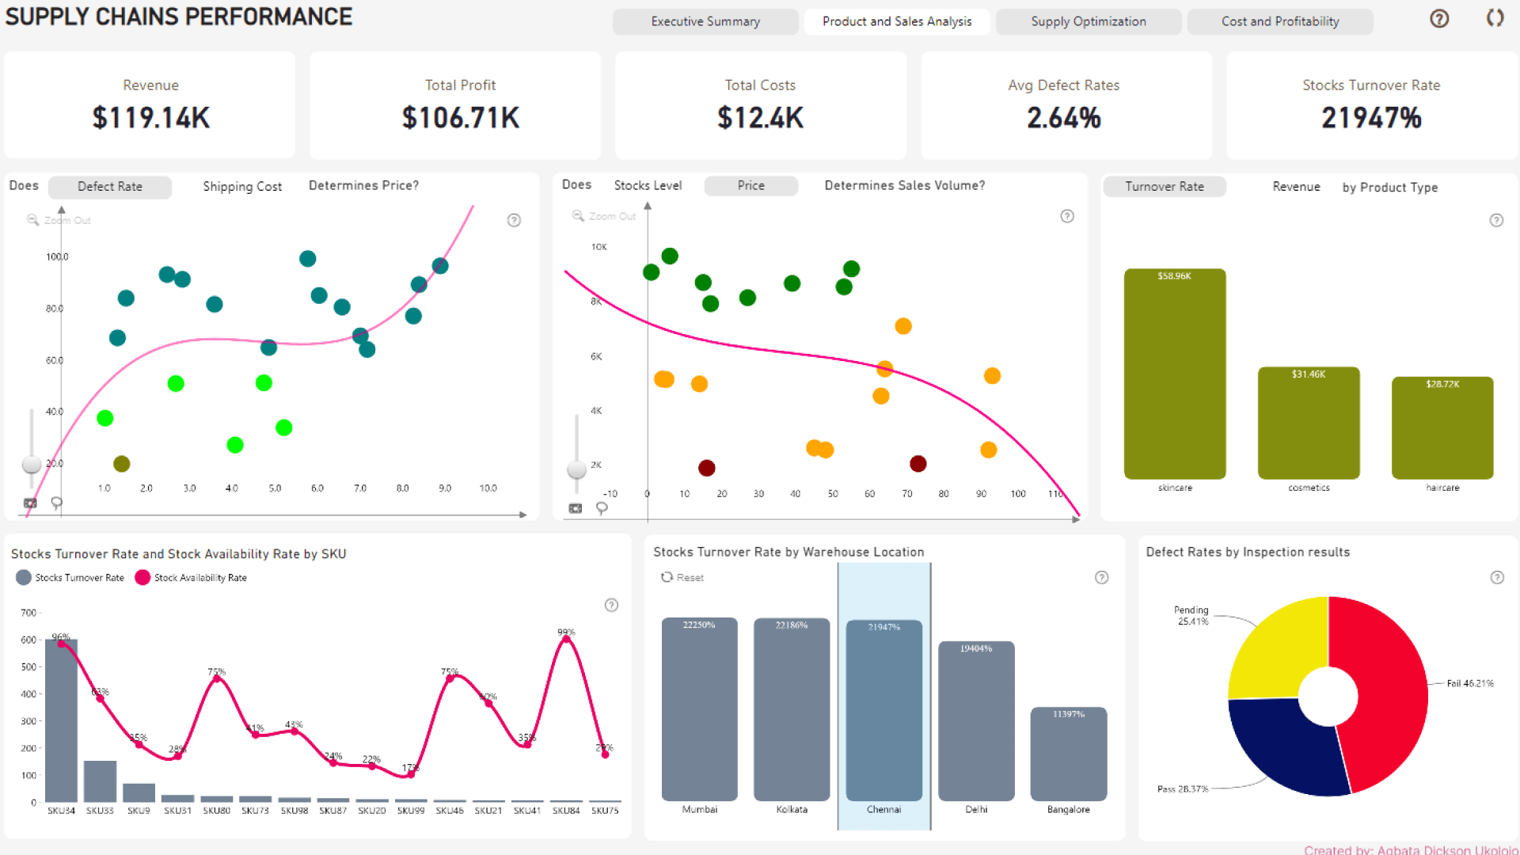This screenshot has height=855, width=1520.
Task: Switch to Cost and Profitability tab
Action: coord(1280,21)
